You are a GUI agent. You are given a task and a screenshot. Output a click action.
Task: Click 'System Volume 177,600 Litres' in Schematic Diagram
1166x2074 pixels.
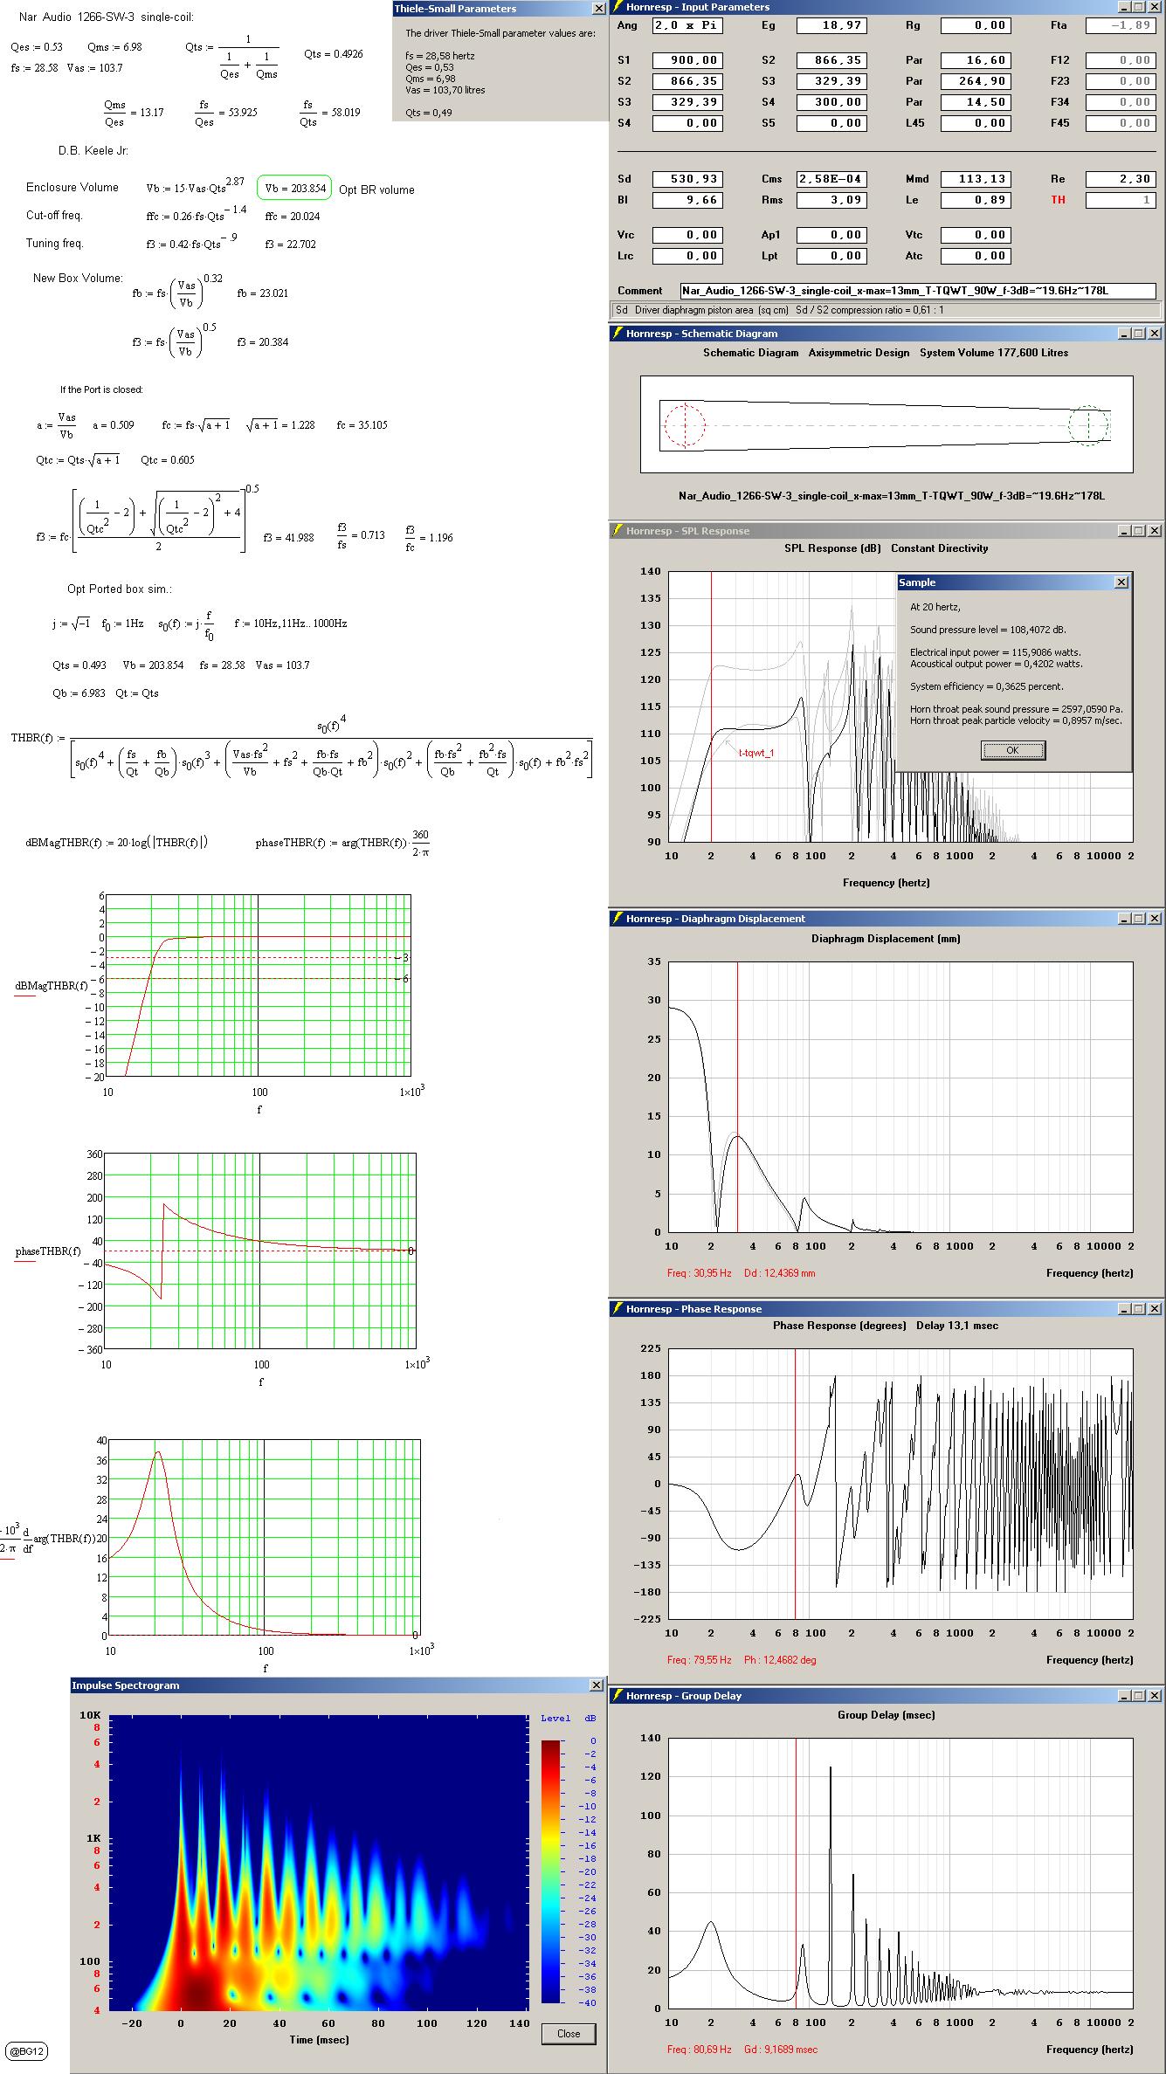point(994,353)
